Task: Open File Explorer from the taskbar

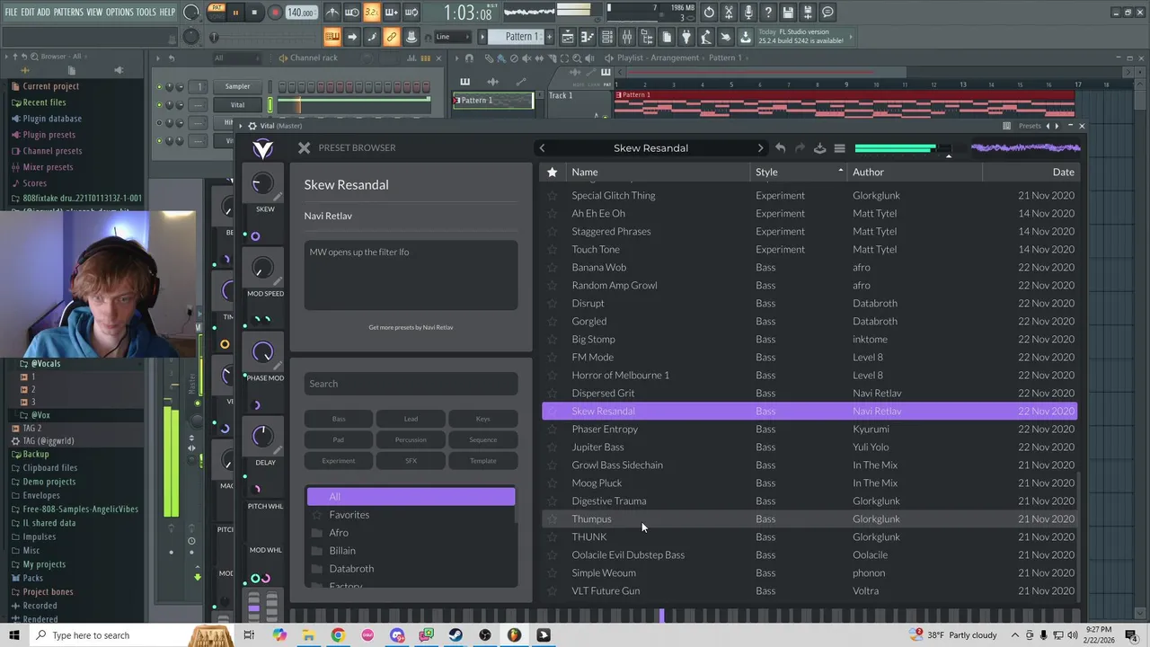Action: tap(308, 635)
